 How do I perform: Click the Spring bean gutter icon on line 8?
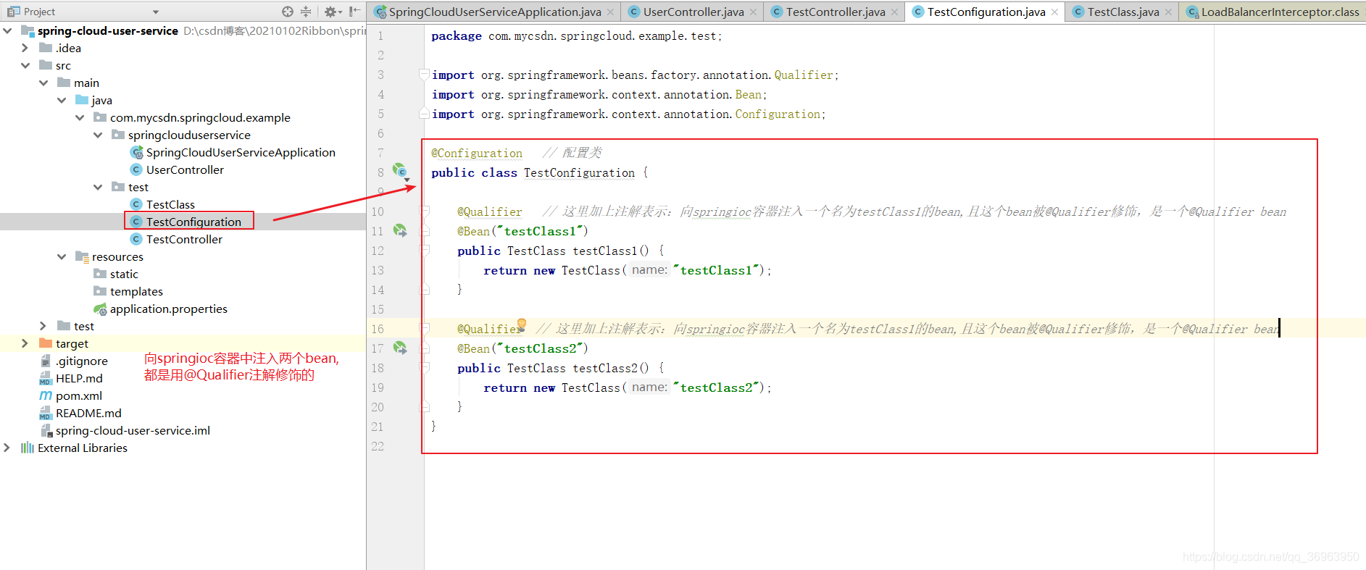click(x=399, y=171)
